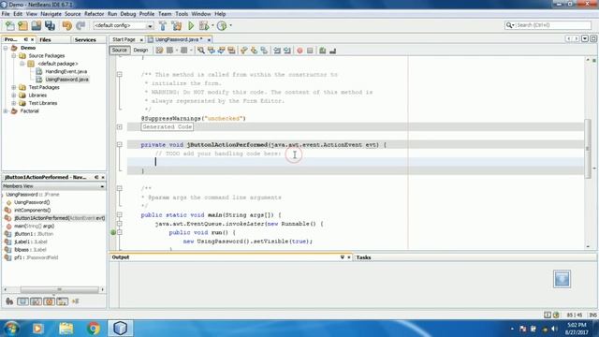Screen dimensions: 599x337
Task: Click the Profile Project clock icon
Action: click(x=222, y=25)
